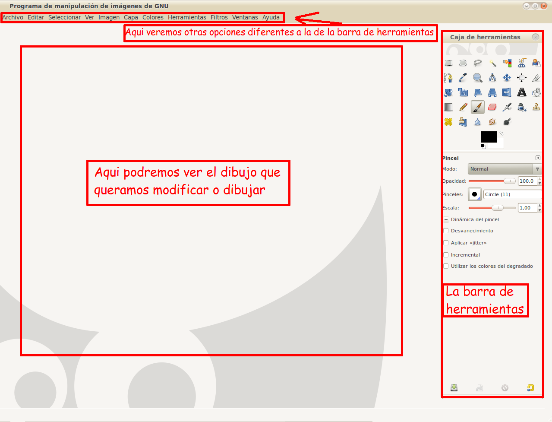Image resolution: width=552 pixels, height=422 pixels.
Task: Enable Desvanecimiento for the brush
Action: (446, 230)
